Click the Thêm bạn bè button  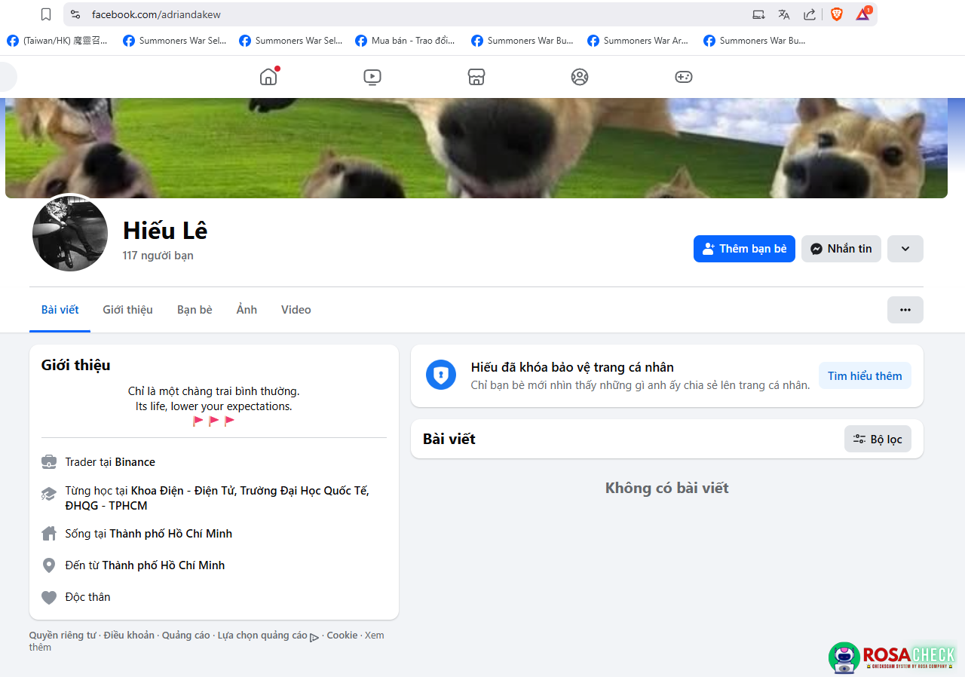[x=744, y=249]
